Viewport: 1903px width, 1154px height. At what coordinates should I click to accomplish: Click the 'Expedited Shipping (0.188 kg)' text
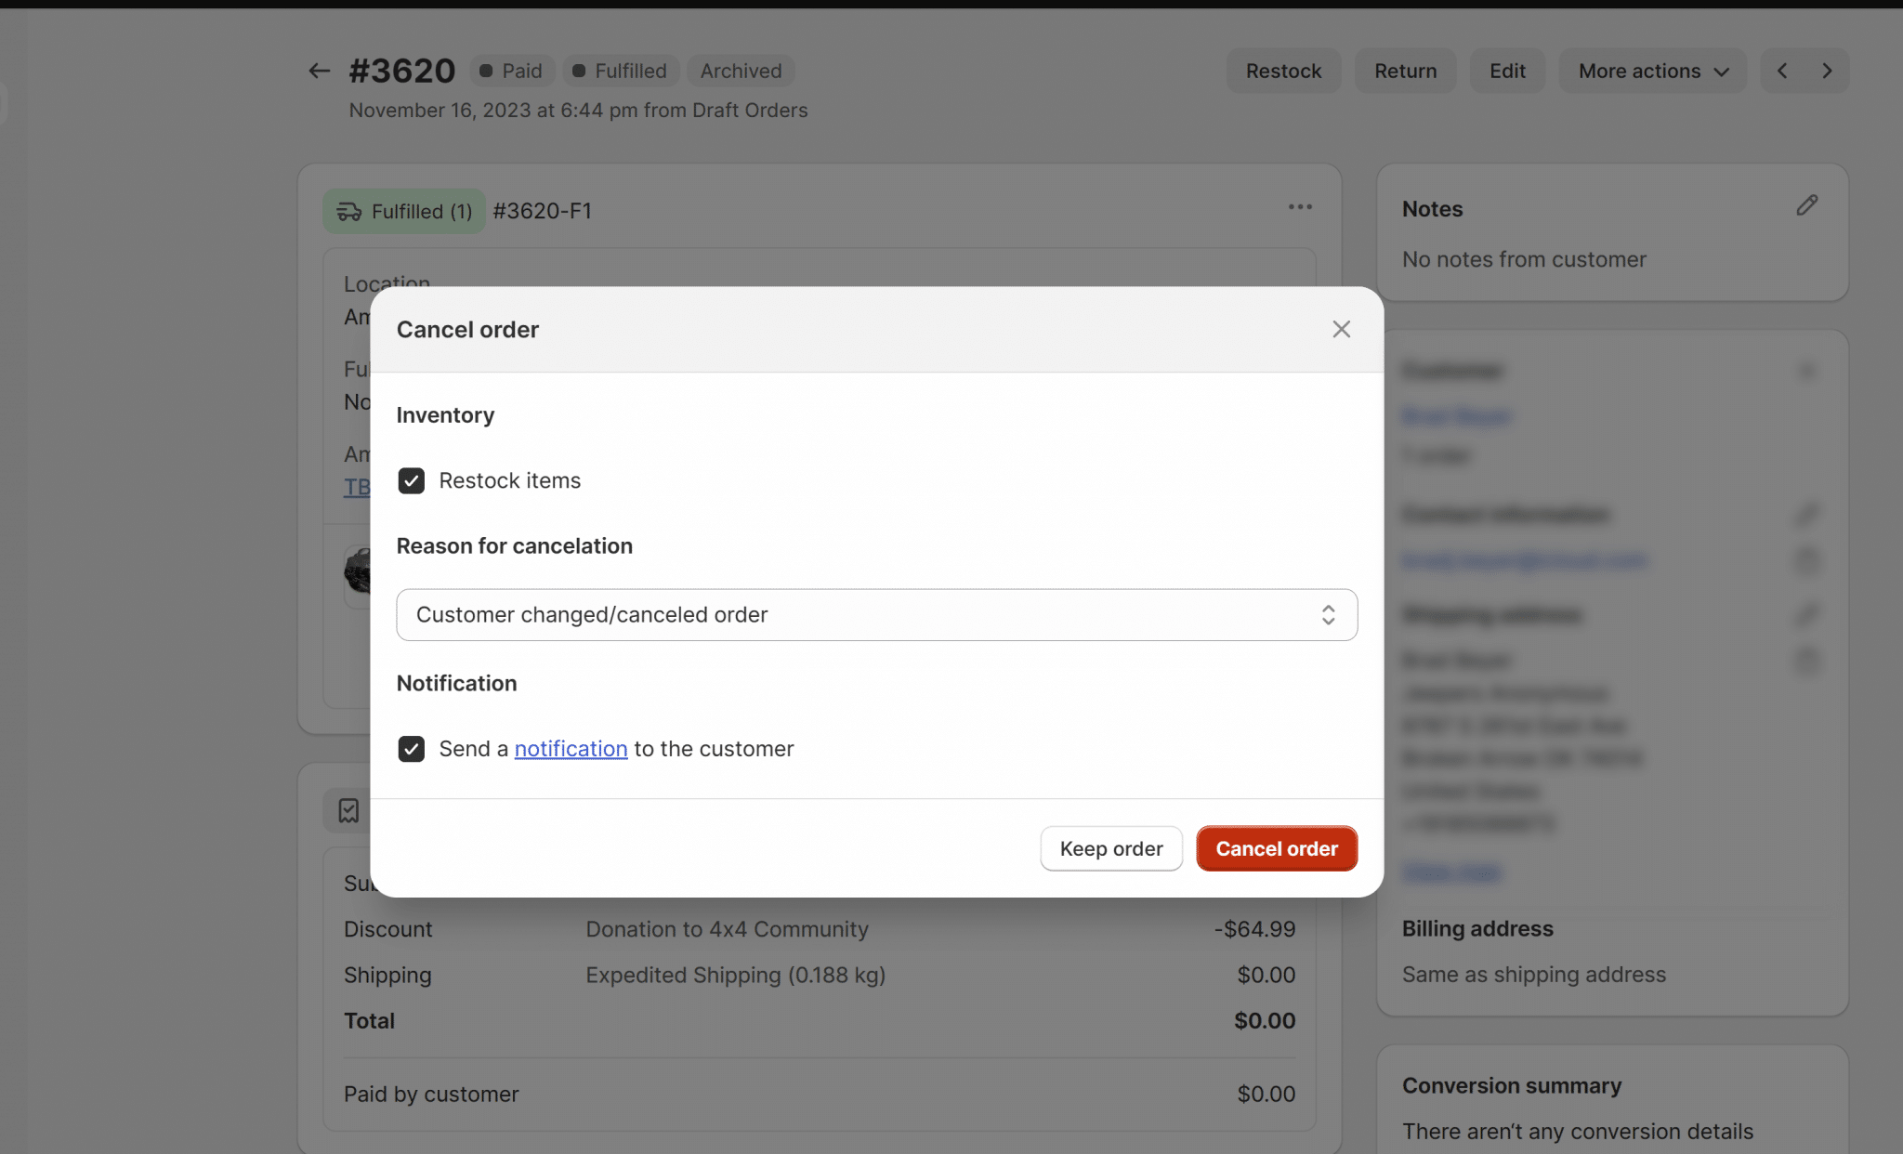(735, 975)
